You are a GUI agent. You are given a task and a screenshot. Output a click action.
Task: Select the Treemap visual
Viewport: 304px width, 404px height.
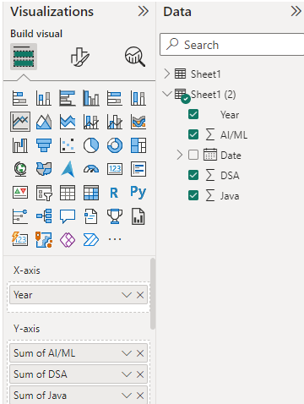click(x=138, y=145)
